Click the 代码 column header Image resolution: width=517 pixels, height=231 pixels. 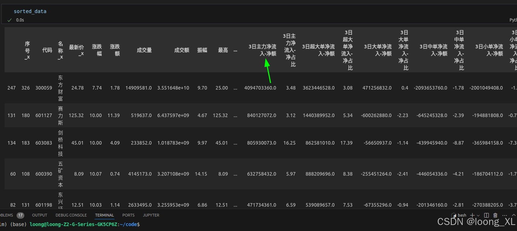click(47, 50)
